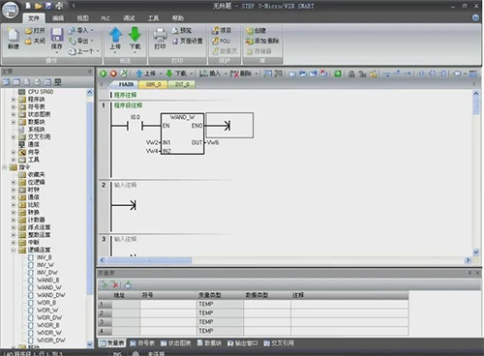Expand the 程序块 tree node
Screen dimensions: 484x356
14,100
